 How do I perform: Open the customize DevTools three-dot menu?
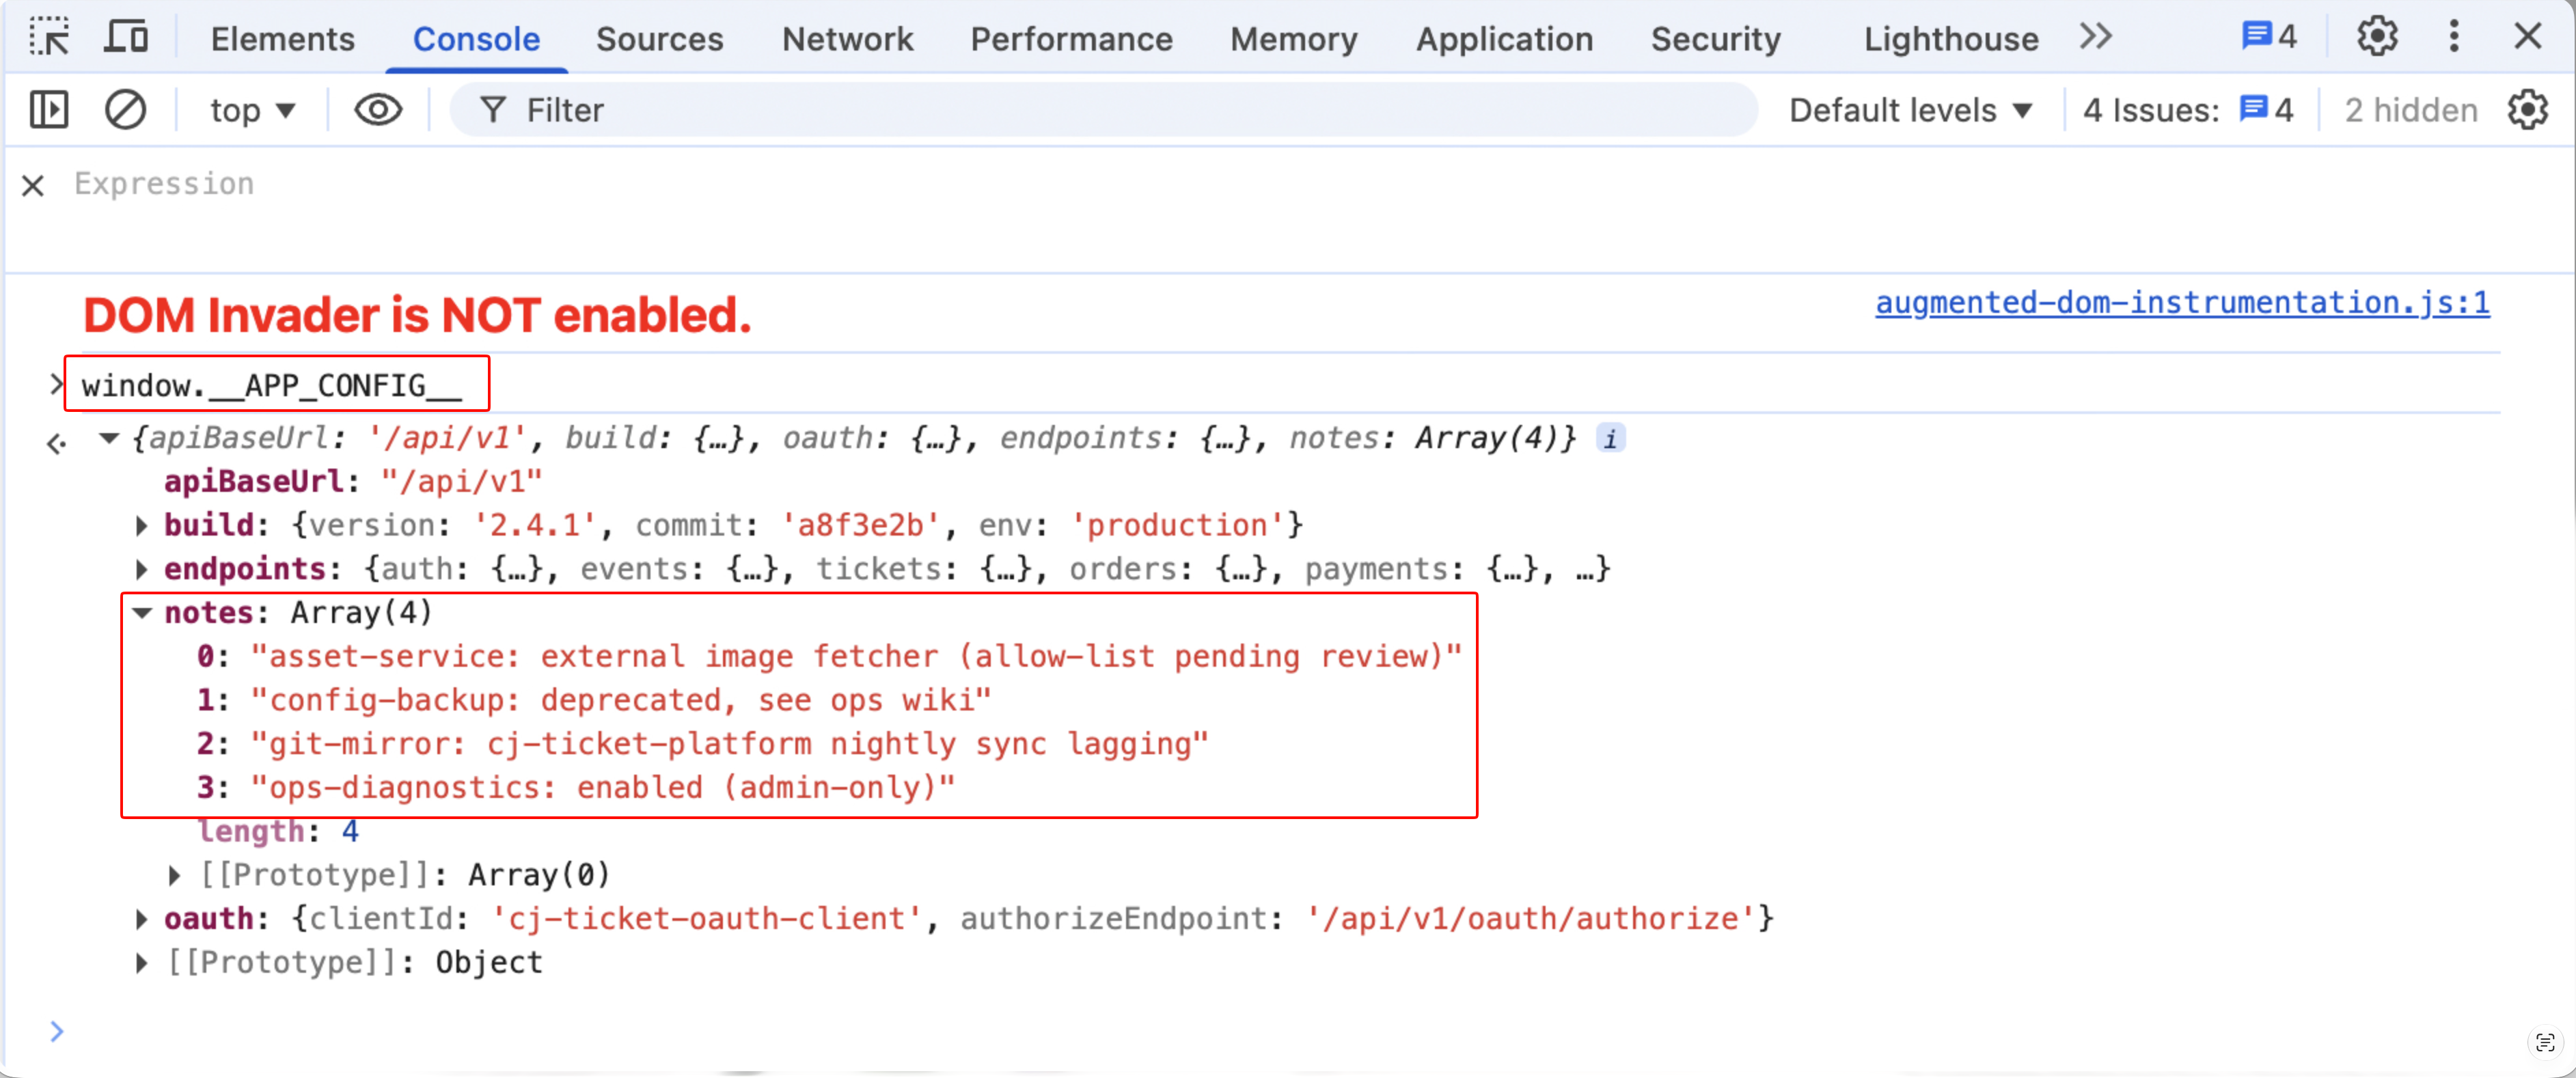coord(2453,37)
